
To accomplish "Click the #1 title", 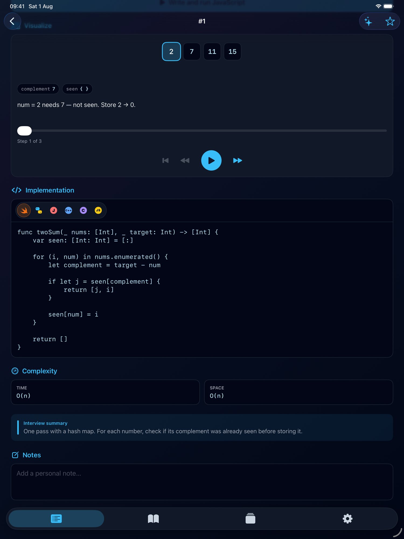I will (x=202, y=21).
